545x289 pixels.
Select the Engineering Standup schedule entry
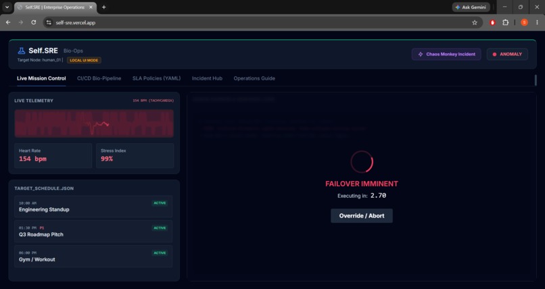93,207
